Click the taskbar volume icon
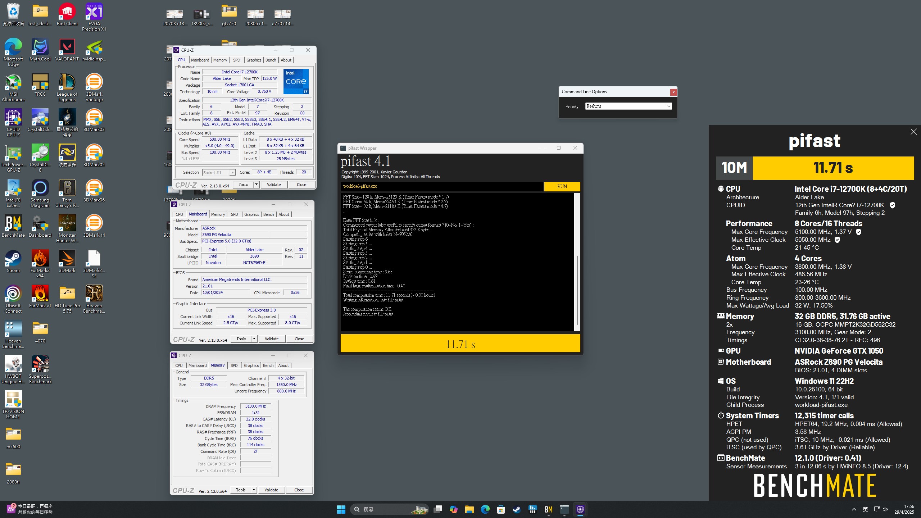This screenshot has width=921, height=518. point(885,509)
